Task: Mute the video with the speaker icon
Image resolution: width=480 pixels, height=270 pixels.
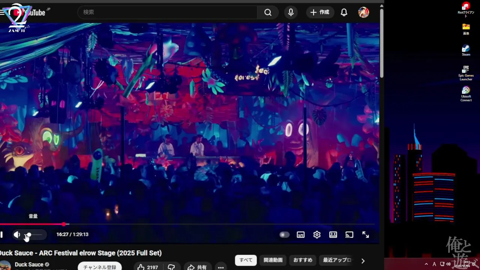Action: point(17,235)
